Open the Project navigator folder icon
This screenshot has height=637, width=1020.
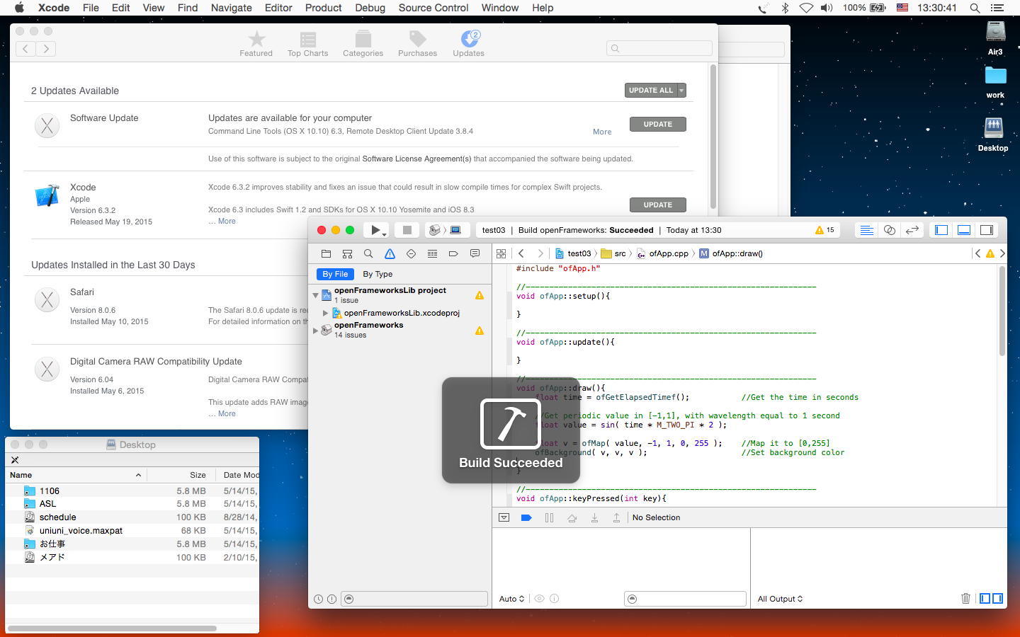pyautogui.click(x=326, y=253)
